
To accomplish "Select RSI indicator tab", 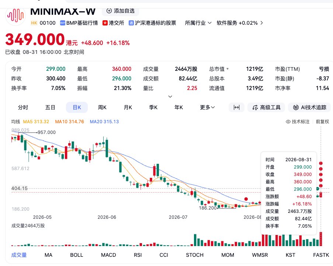I will (x=138, y=255).
